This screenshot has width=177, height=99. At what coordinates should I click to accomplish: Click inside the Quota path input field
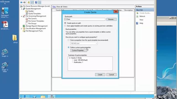pyautogui.click(x=85, y=19)
